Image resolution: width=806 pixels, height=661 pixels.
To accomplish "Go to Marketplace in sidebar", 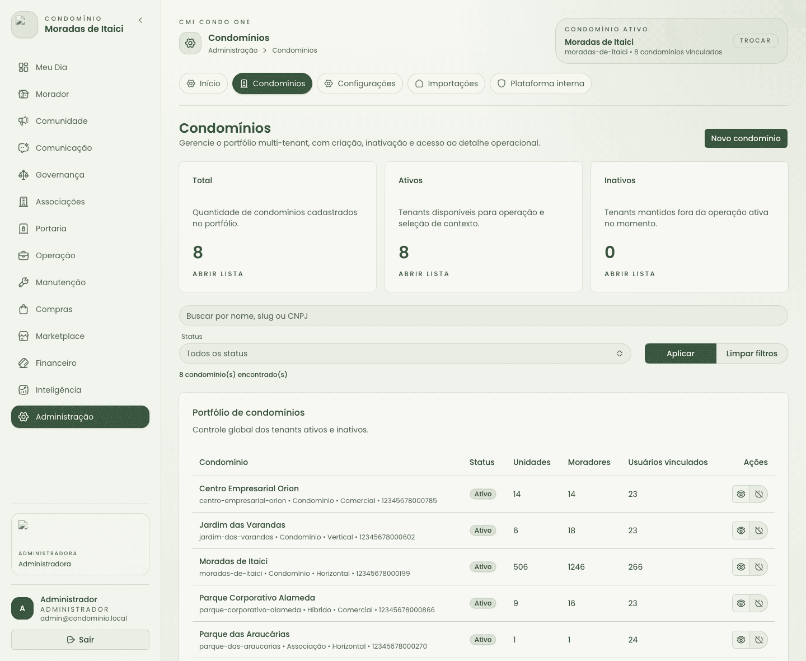I will (80, 336).
